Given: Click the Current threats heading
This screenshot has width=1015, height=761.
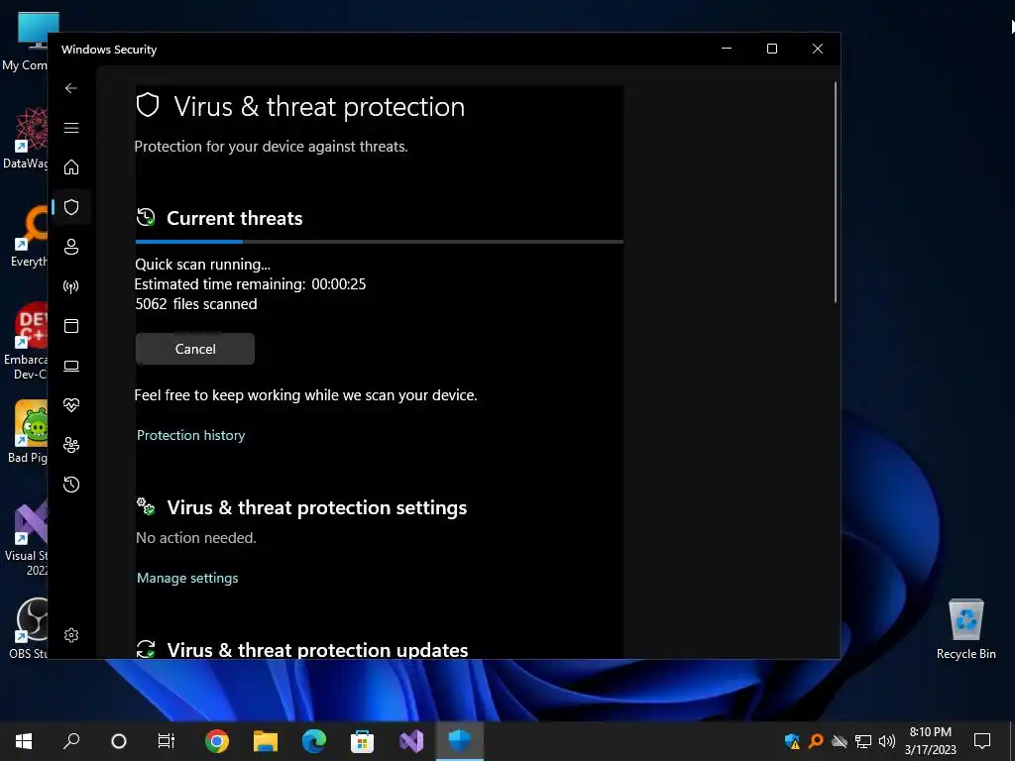Looking at the screenshot, I should point(234,218).
